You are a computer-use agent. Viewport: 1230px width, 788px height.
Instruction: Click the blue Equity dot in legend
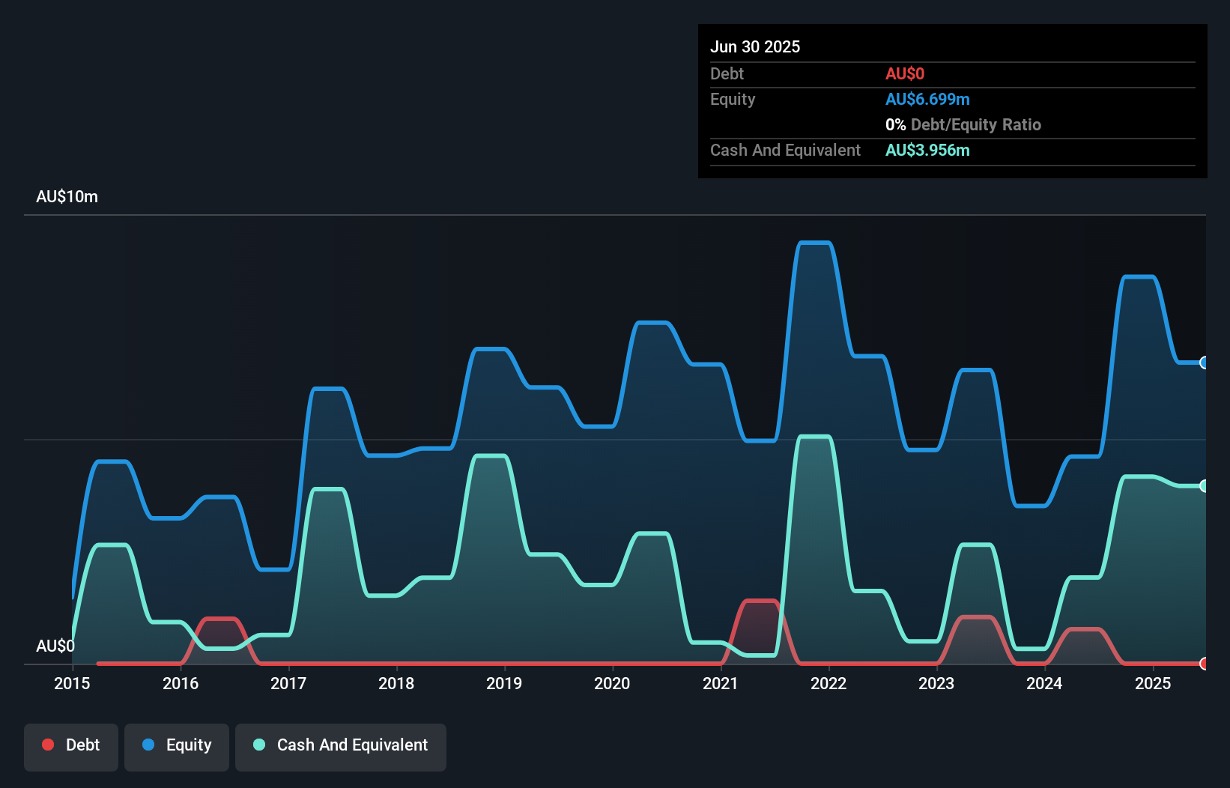tap(148, 745)
